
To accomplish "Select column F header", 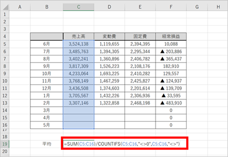I will click(x=171, y=7).
